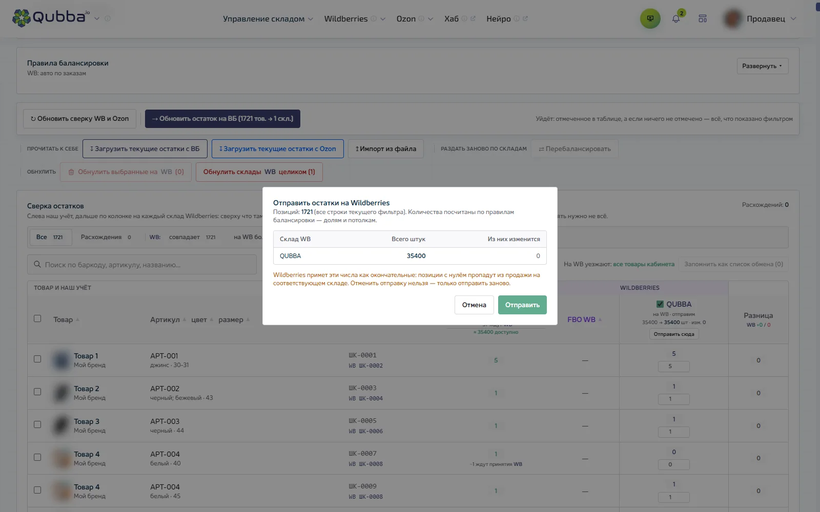Open the notifications bell
820x512 pixels.
(x=676, y=19)
